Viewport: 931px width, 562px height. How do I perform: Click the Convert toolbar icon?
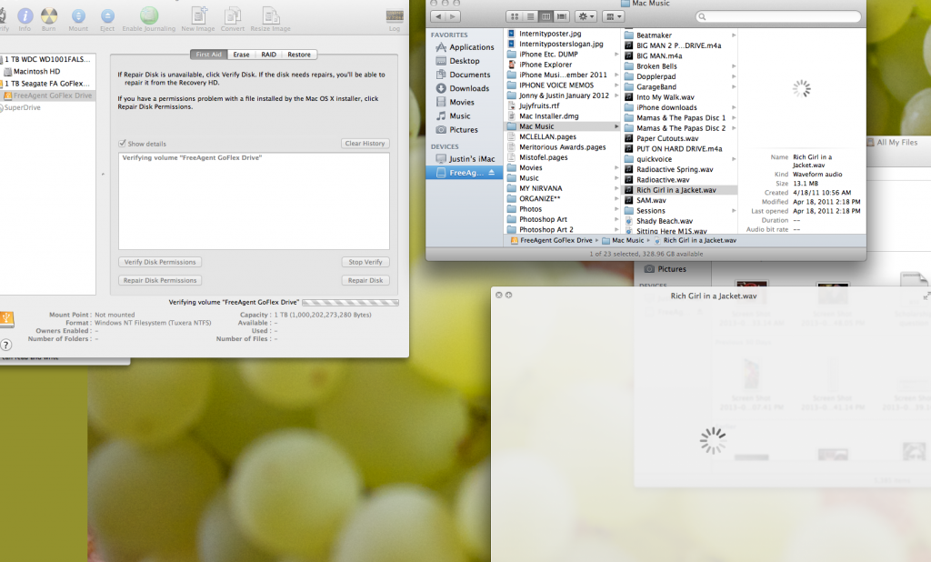click(x=233, y=19)
